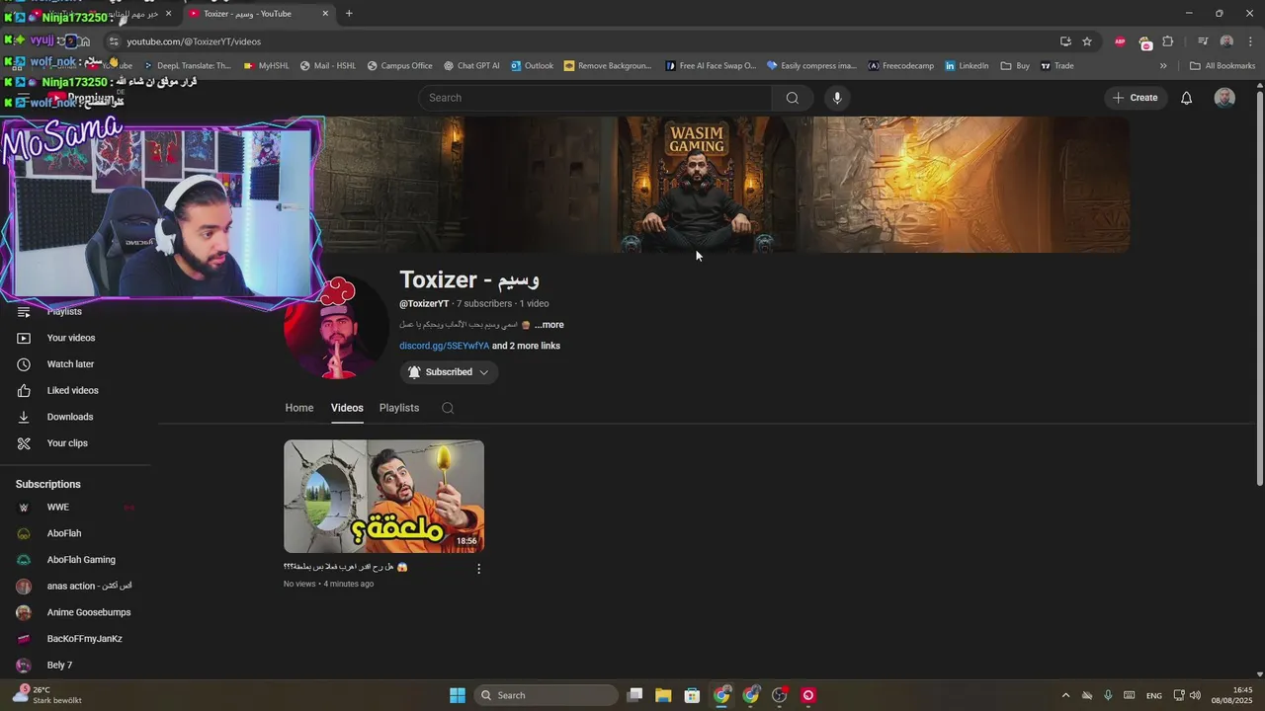1265x711 pixels.
Task: Open the YouTube notifications bell
Action: tap(1187, 98)
